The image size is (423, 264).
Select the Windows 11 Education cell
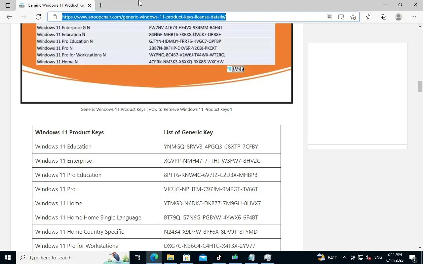[96, 147]
